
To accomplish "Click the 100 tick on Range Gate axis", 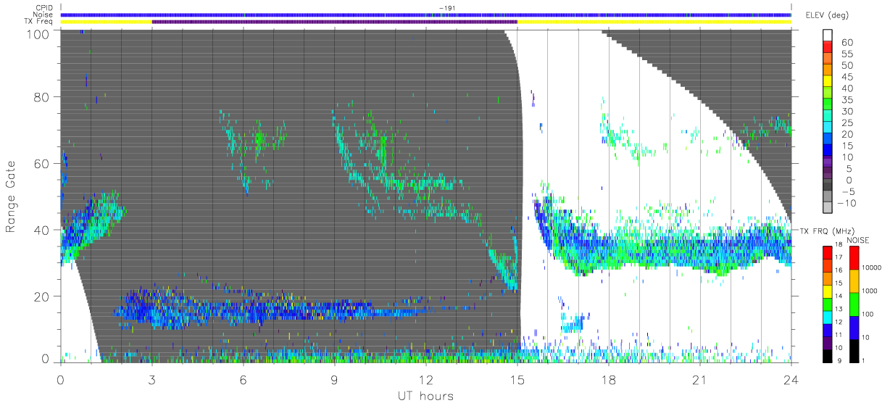I will pos(39,33).
